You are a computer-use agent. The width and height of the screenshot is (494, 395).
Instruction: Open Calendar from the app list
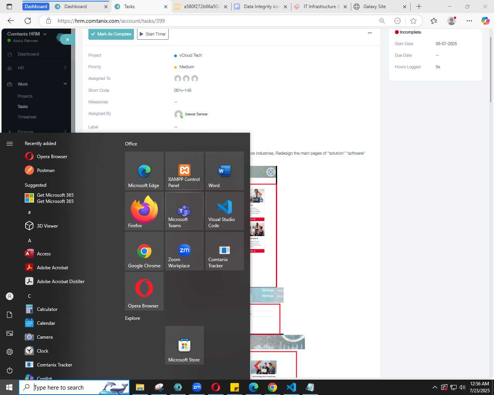(41, 323)
